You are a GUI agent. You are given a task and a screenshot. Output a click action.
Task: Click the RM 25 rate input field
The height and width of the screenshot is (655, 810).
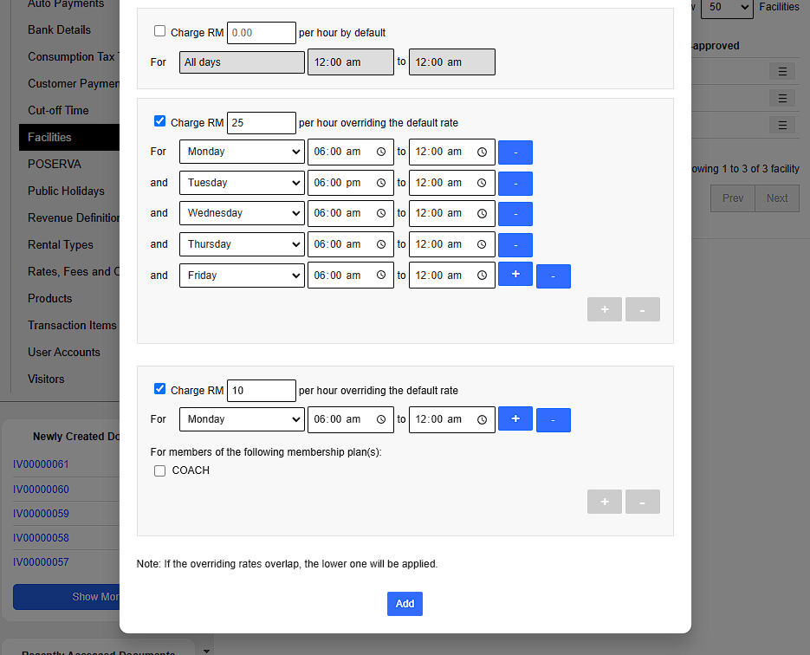tap(261, 123)
